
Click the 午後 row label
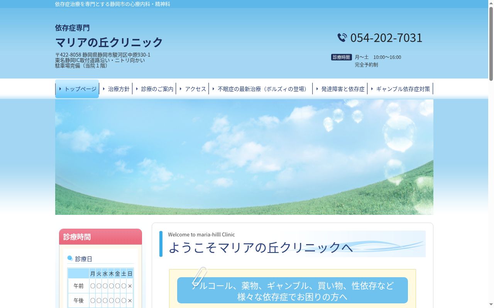pos(79,300)
